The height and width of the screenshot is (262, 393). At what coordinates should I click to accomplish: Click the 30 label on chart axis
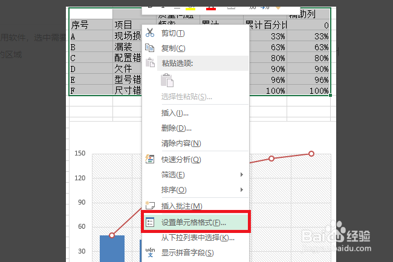coord(82,251)
